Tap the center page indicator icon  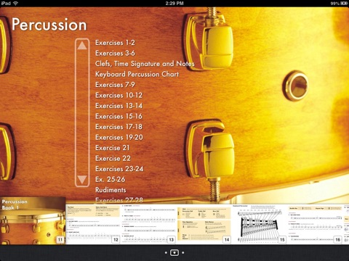[174, 253]
